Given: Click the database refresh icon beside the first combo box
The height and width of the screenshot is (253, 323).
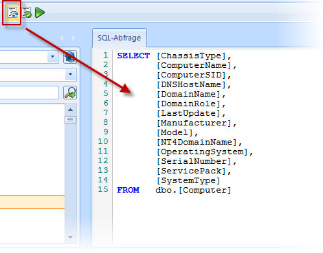Looking at the screenshot, I should 70,57.
